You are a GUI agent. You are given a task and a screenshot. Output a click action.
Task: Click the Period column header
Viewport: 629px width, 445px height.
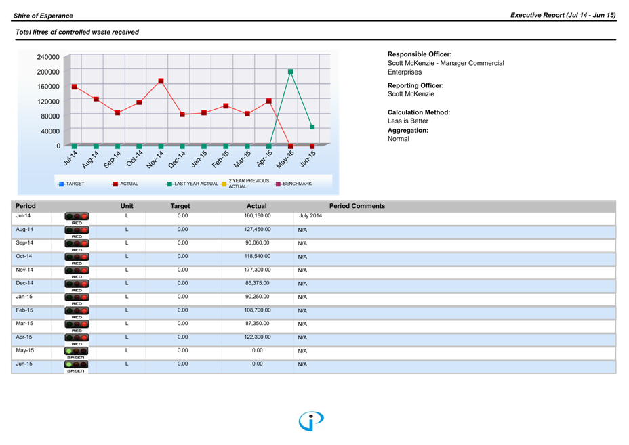[26, 206]
